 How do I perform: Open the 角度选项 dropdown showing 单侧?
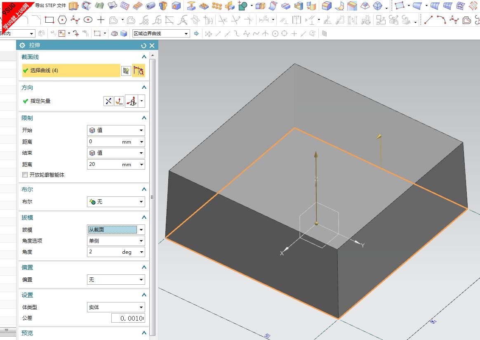116,241
